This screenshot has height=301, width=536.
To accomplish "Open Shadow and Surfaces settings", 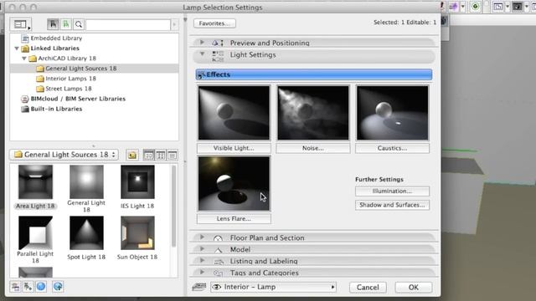I will pos(393,205).
